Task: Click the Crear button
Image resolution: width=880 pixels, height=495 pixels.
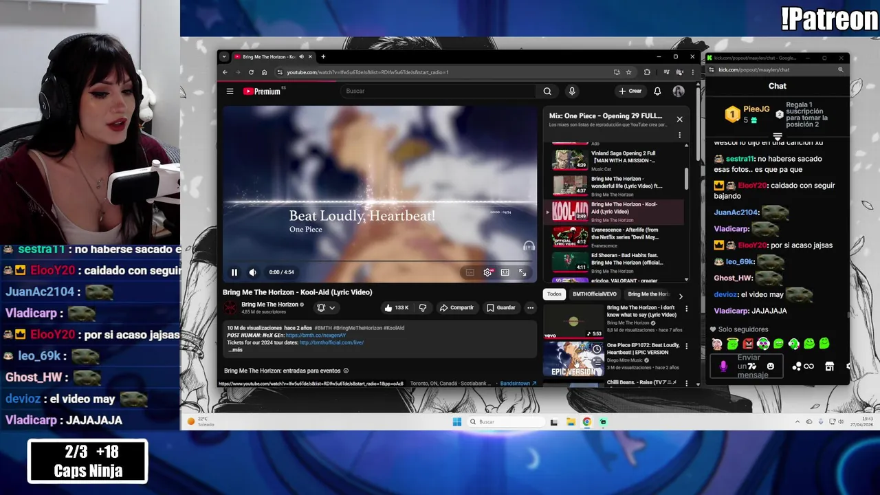Action: pyautogui.click(x=630, y=91)
